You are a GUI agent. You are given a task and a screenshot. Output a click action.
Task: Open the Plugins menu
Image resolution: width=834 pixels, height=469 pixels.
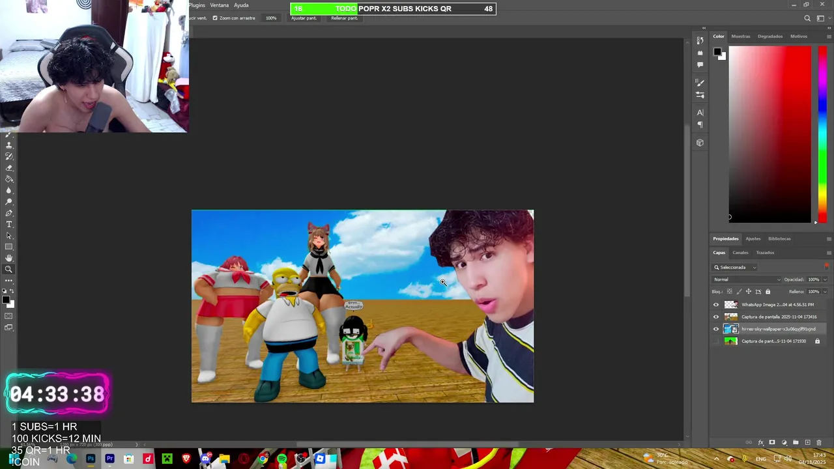click(197, 5)
